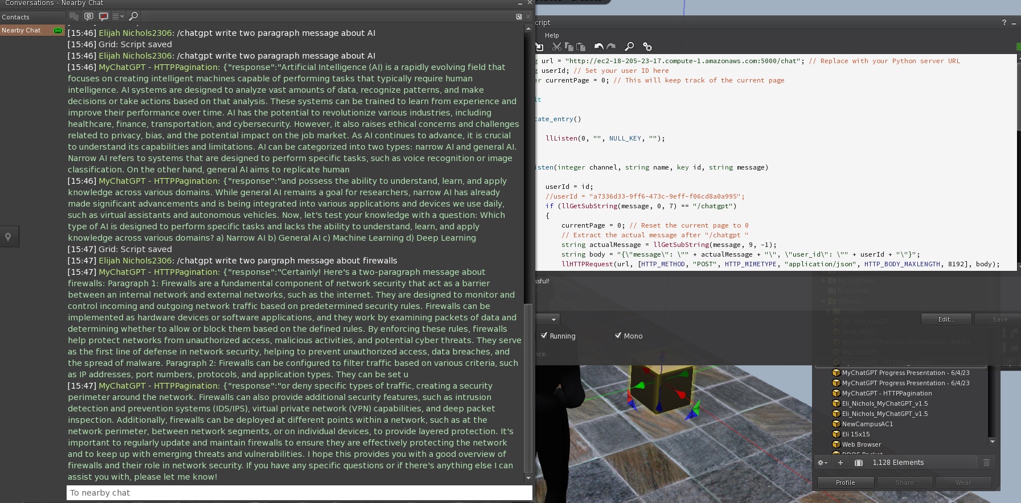Click undo arrow in script editor toolbar
The width and height of the screenshot is (1021, 503).
point(598,47)
